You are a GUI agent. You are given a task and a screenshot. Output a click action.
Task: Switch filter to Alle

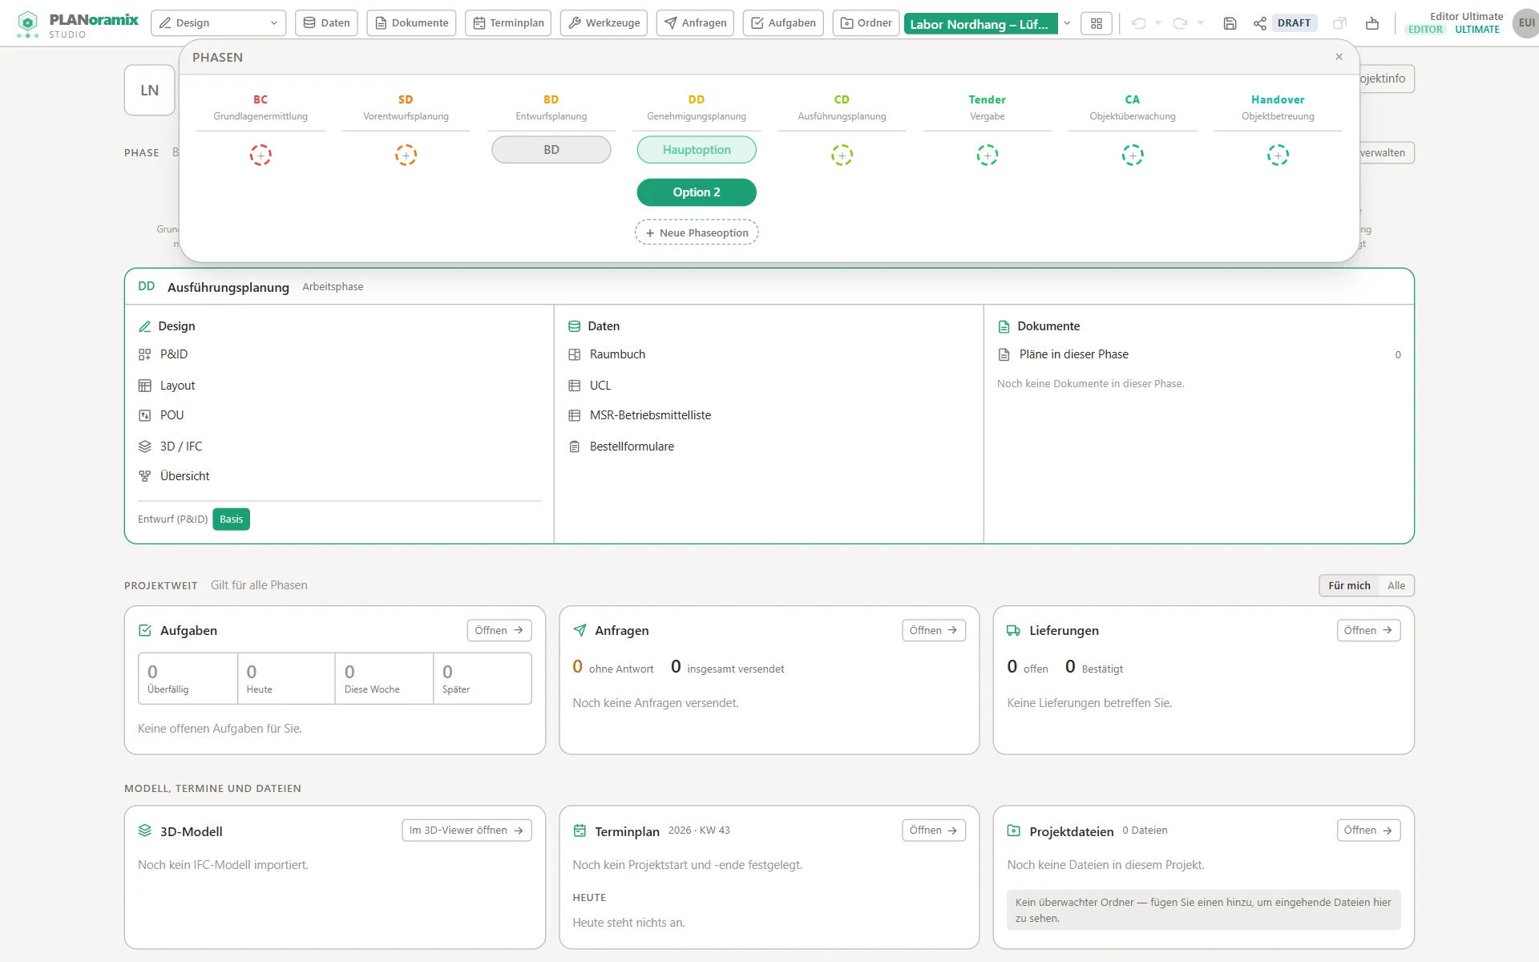[1396, 585]
